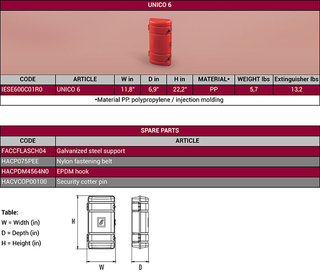Click the Extinguisher lbs value 13,2
This screenshot has width=320, height=280.
click(x=297, y=90)
